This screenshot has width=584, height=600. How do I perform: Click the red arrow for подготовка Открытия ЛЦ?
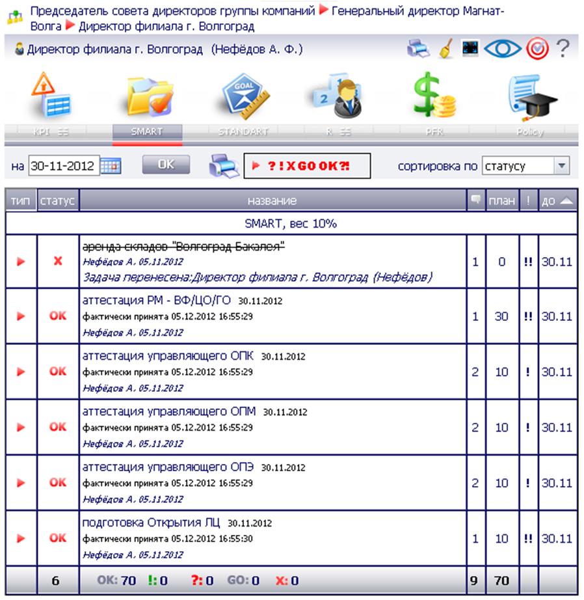point(21,539)
